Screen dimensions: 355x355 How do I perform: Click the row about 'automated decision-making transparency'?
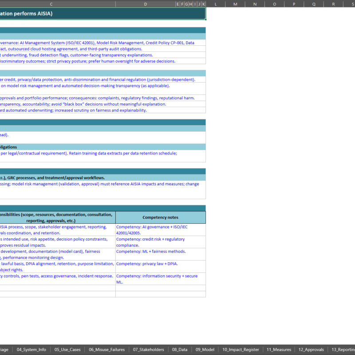tap(103, 88)
